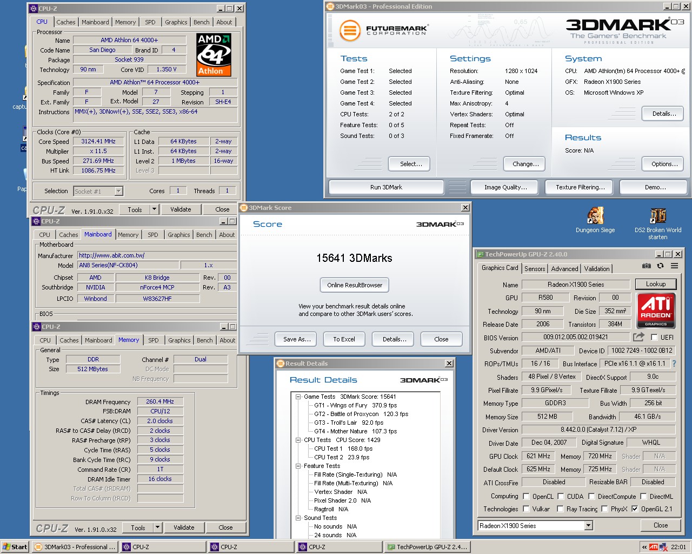This screenshot has width=692, height=554.
Task: Collapse CPU Tests tree node
Action: (x=298, y=440)
